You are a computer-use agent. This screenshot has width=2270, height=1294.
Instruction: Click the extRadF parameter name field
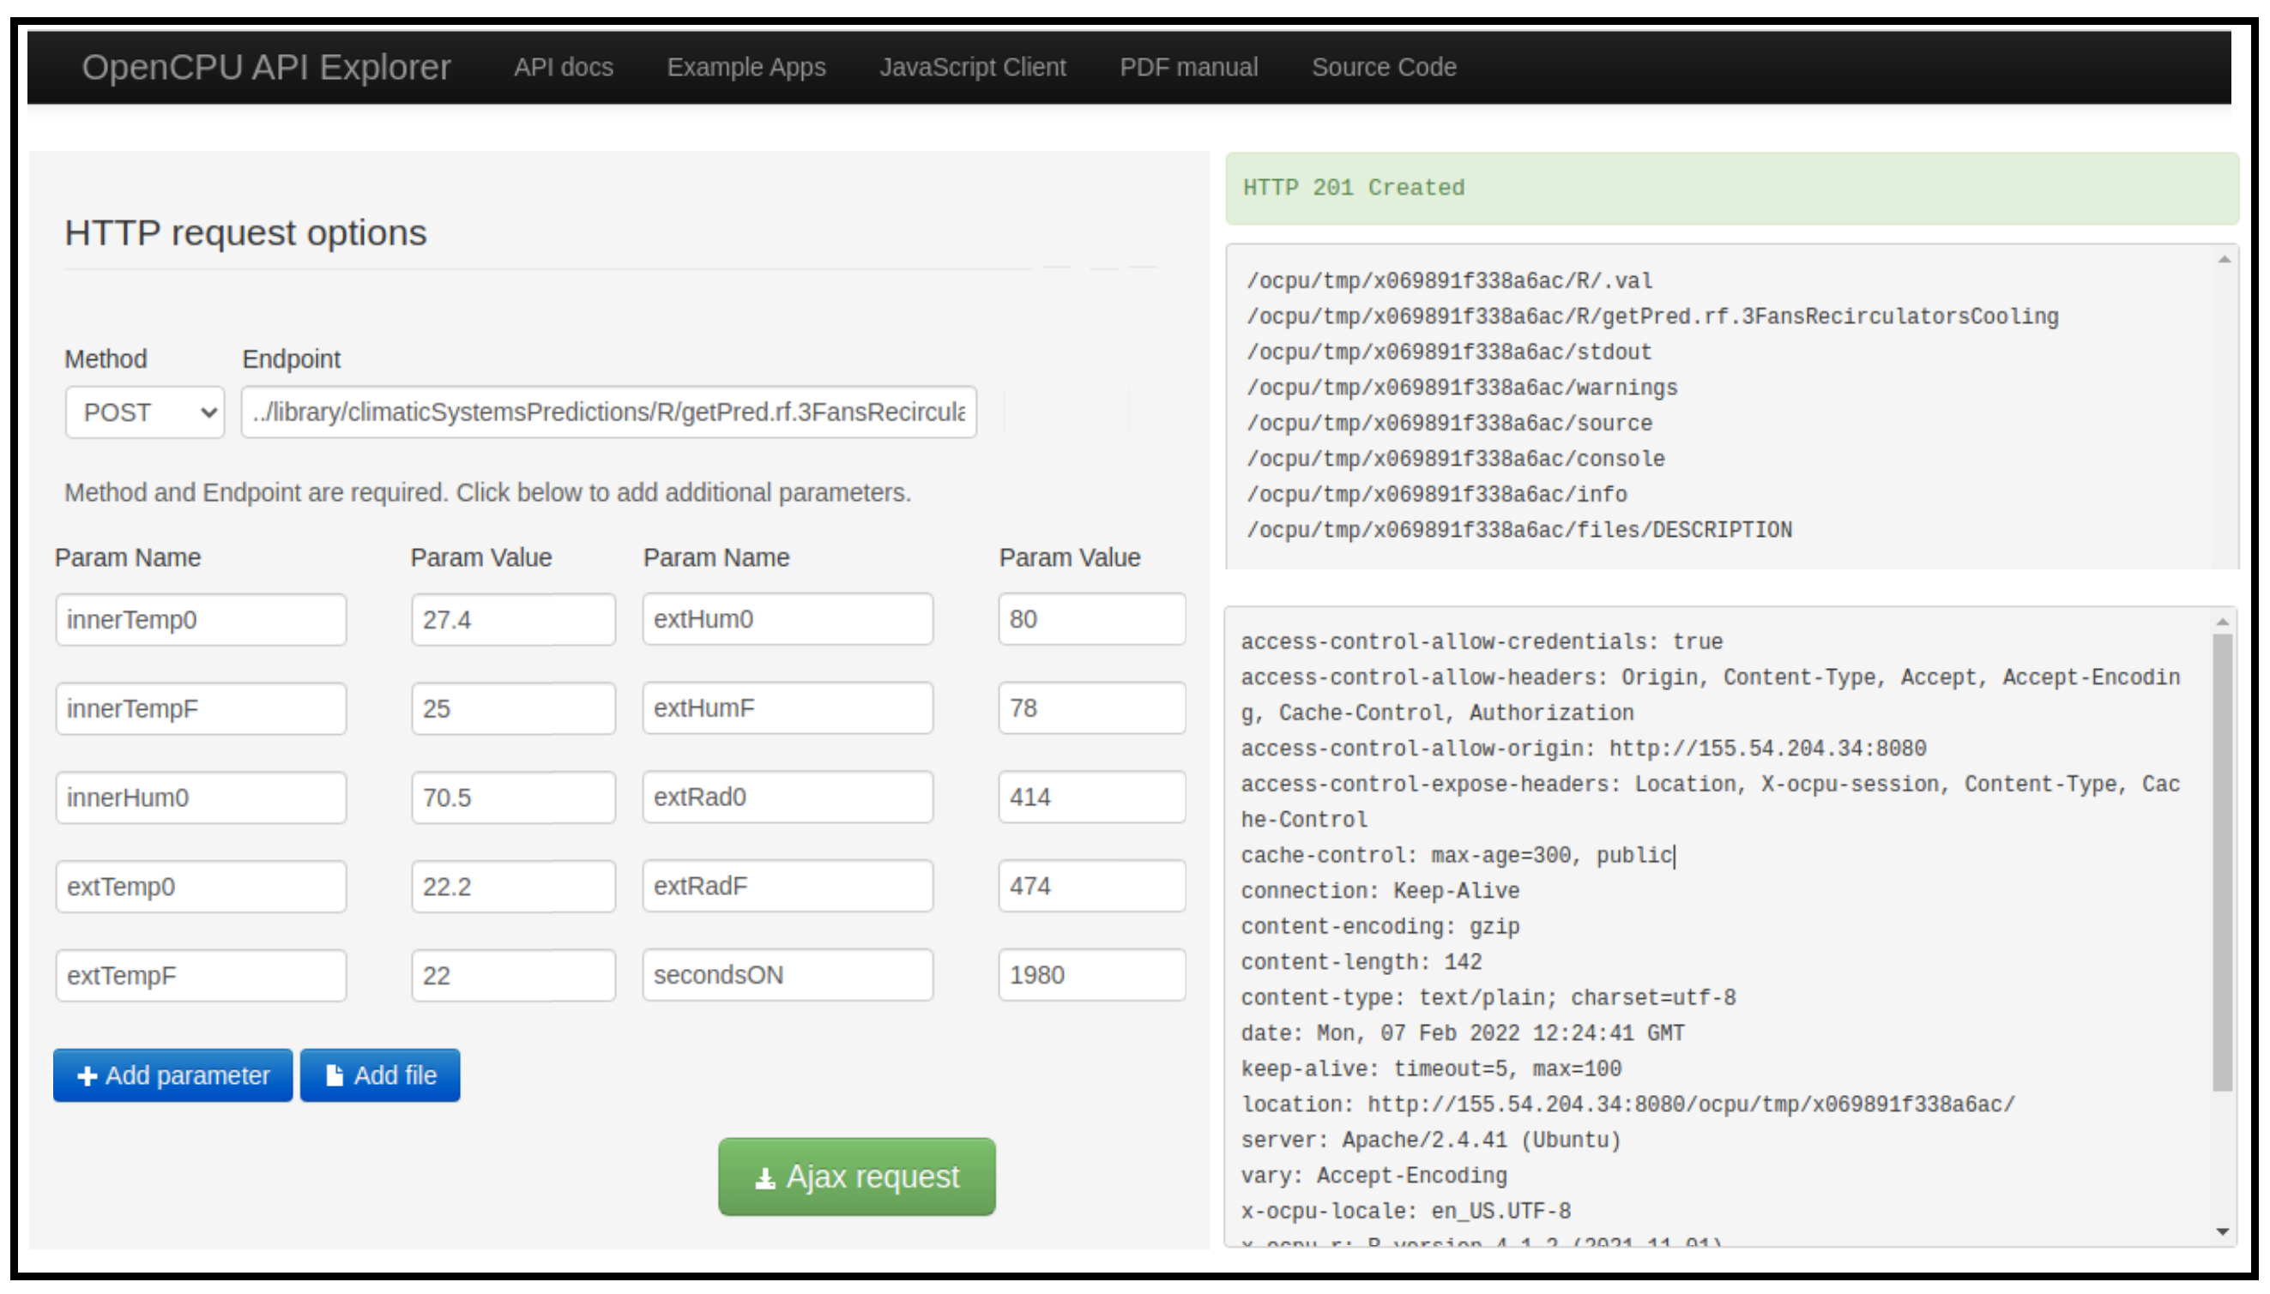coord(787,886)
